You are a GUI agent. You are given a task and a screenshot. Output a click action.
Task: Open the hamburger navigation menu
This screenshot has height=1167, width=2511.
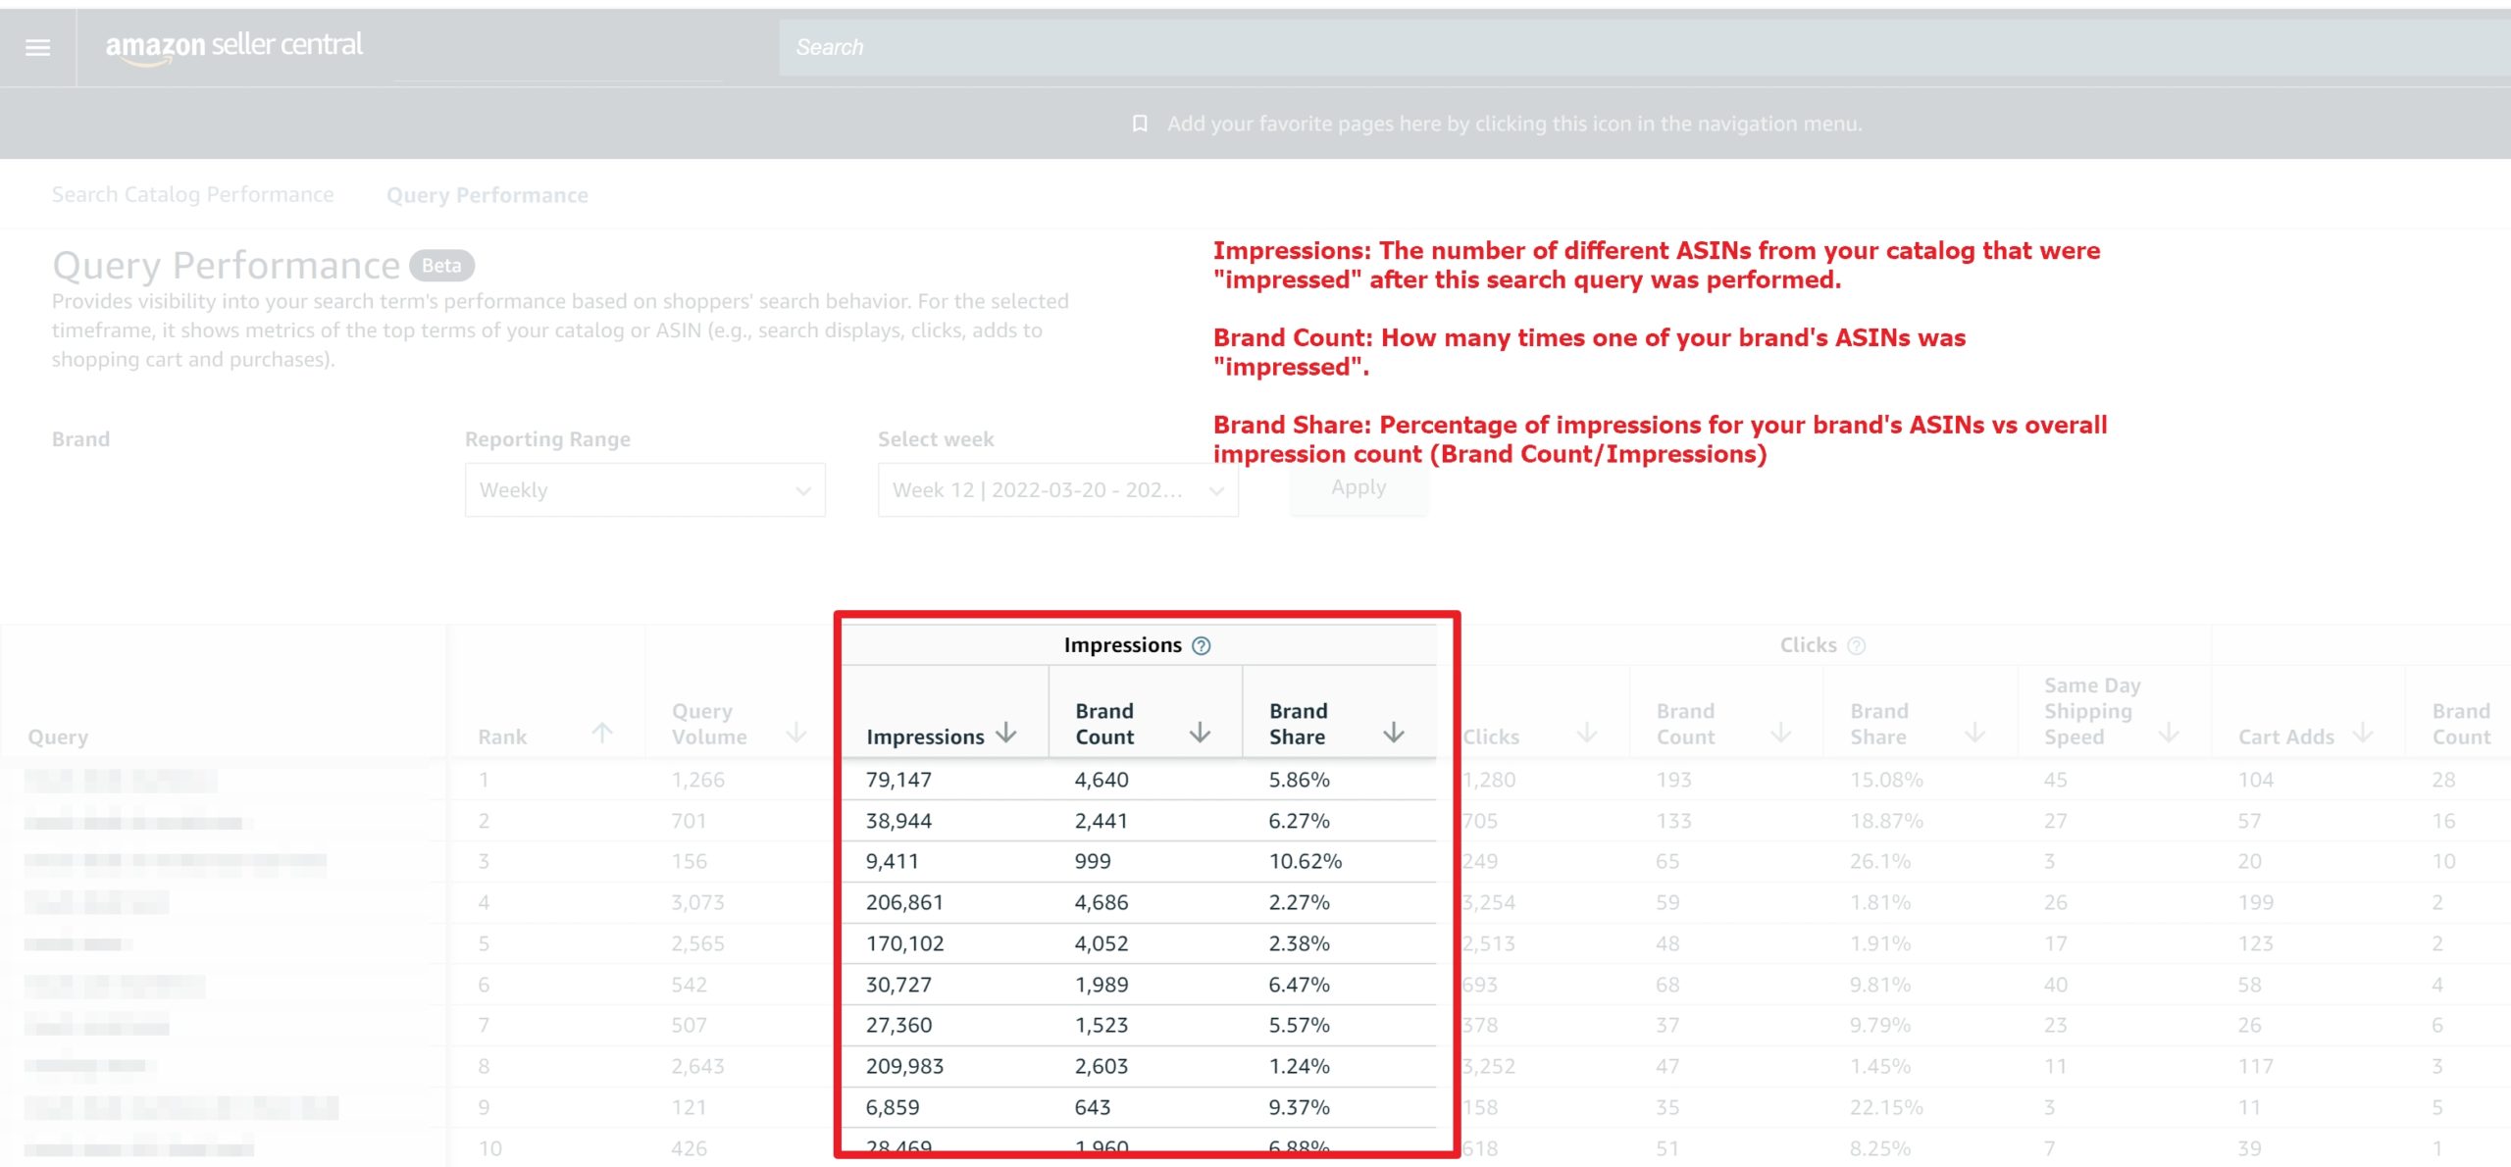37,47
